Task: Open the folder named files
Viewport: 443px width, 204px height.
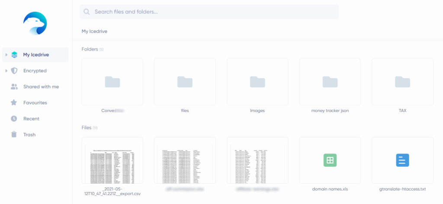Action: point(185,82)
